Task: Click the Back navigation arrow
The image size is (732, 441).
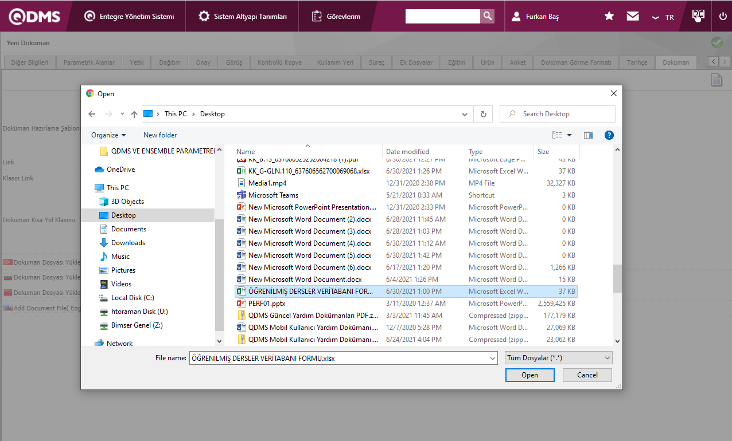Action: tap(92, 114)
